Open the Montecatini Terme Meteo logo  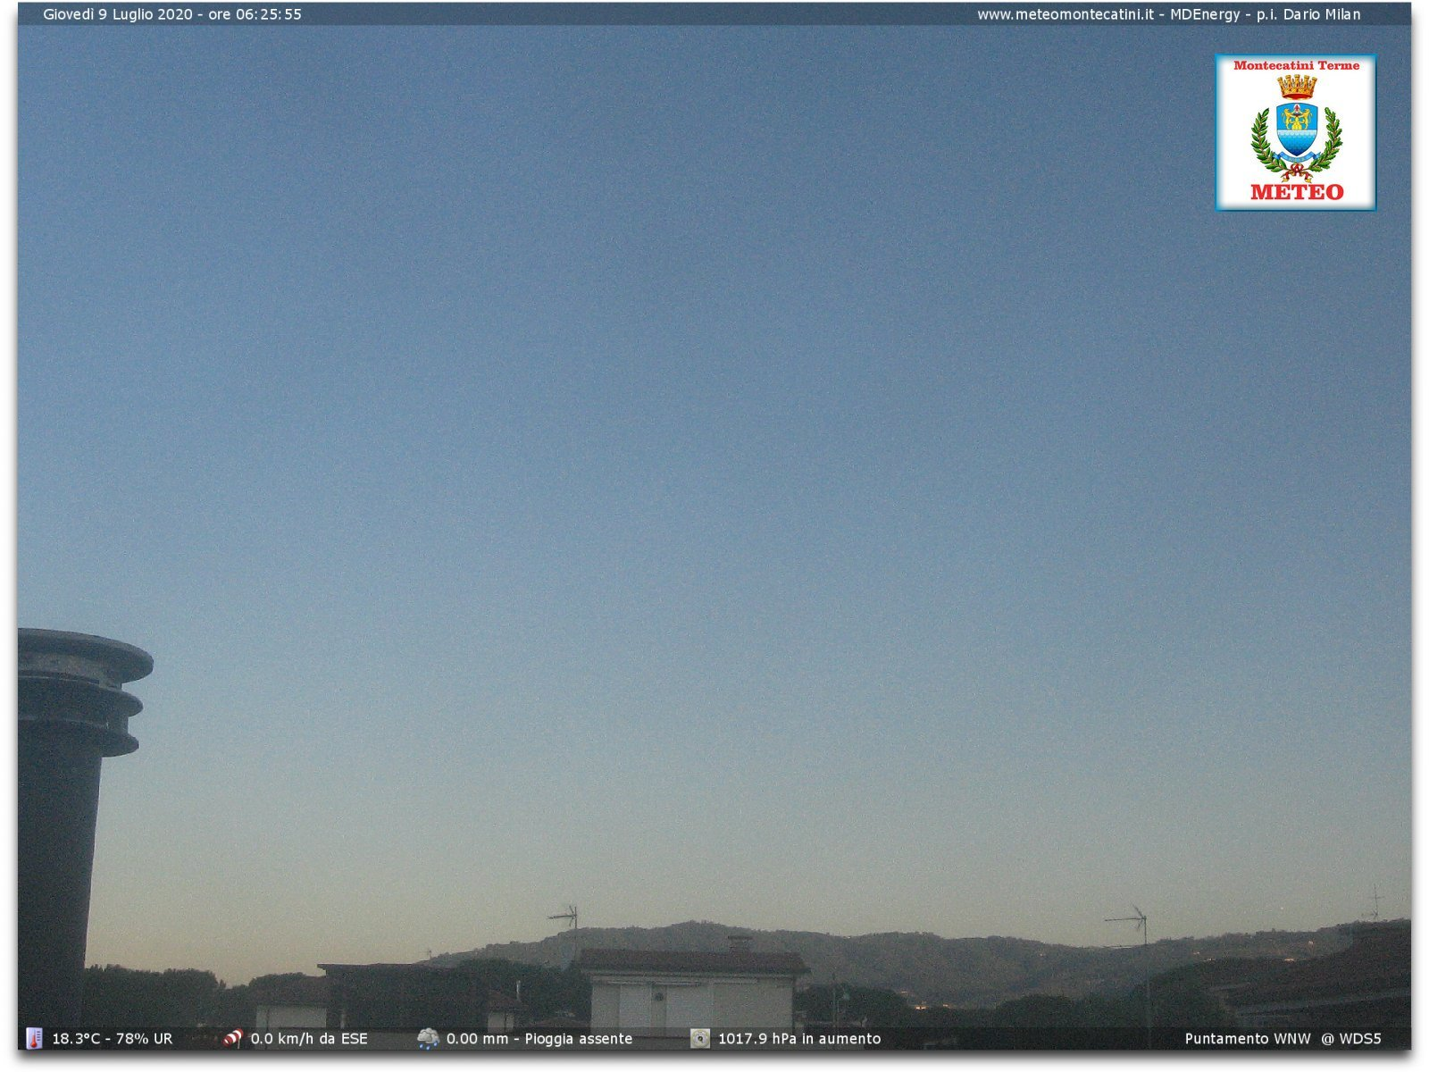[1295, 132]
